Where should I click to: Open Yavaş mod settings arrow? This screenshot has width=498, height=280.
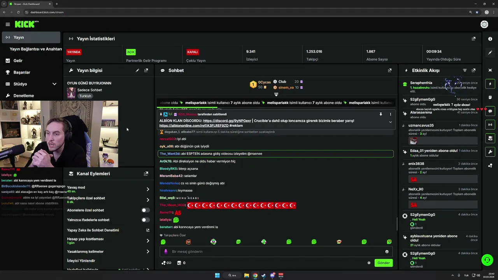pos(148,189)
